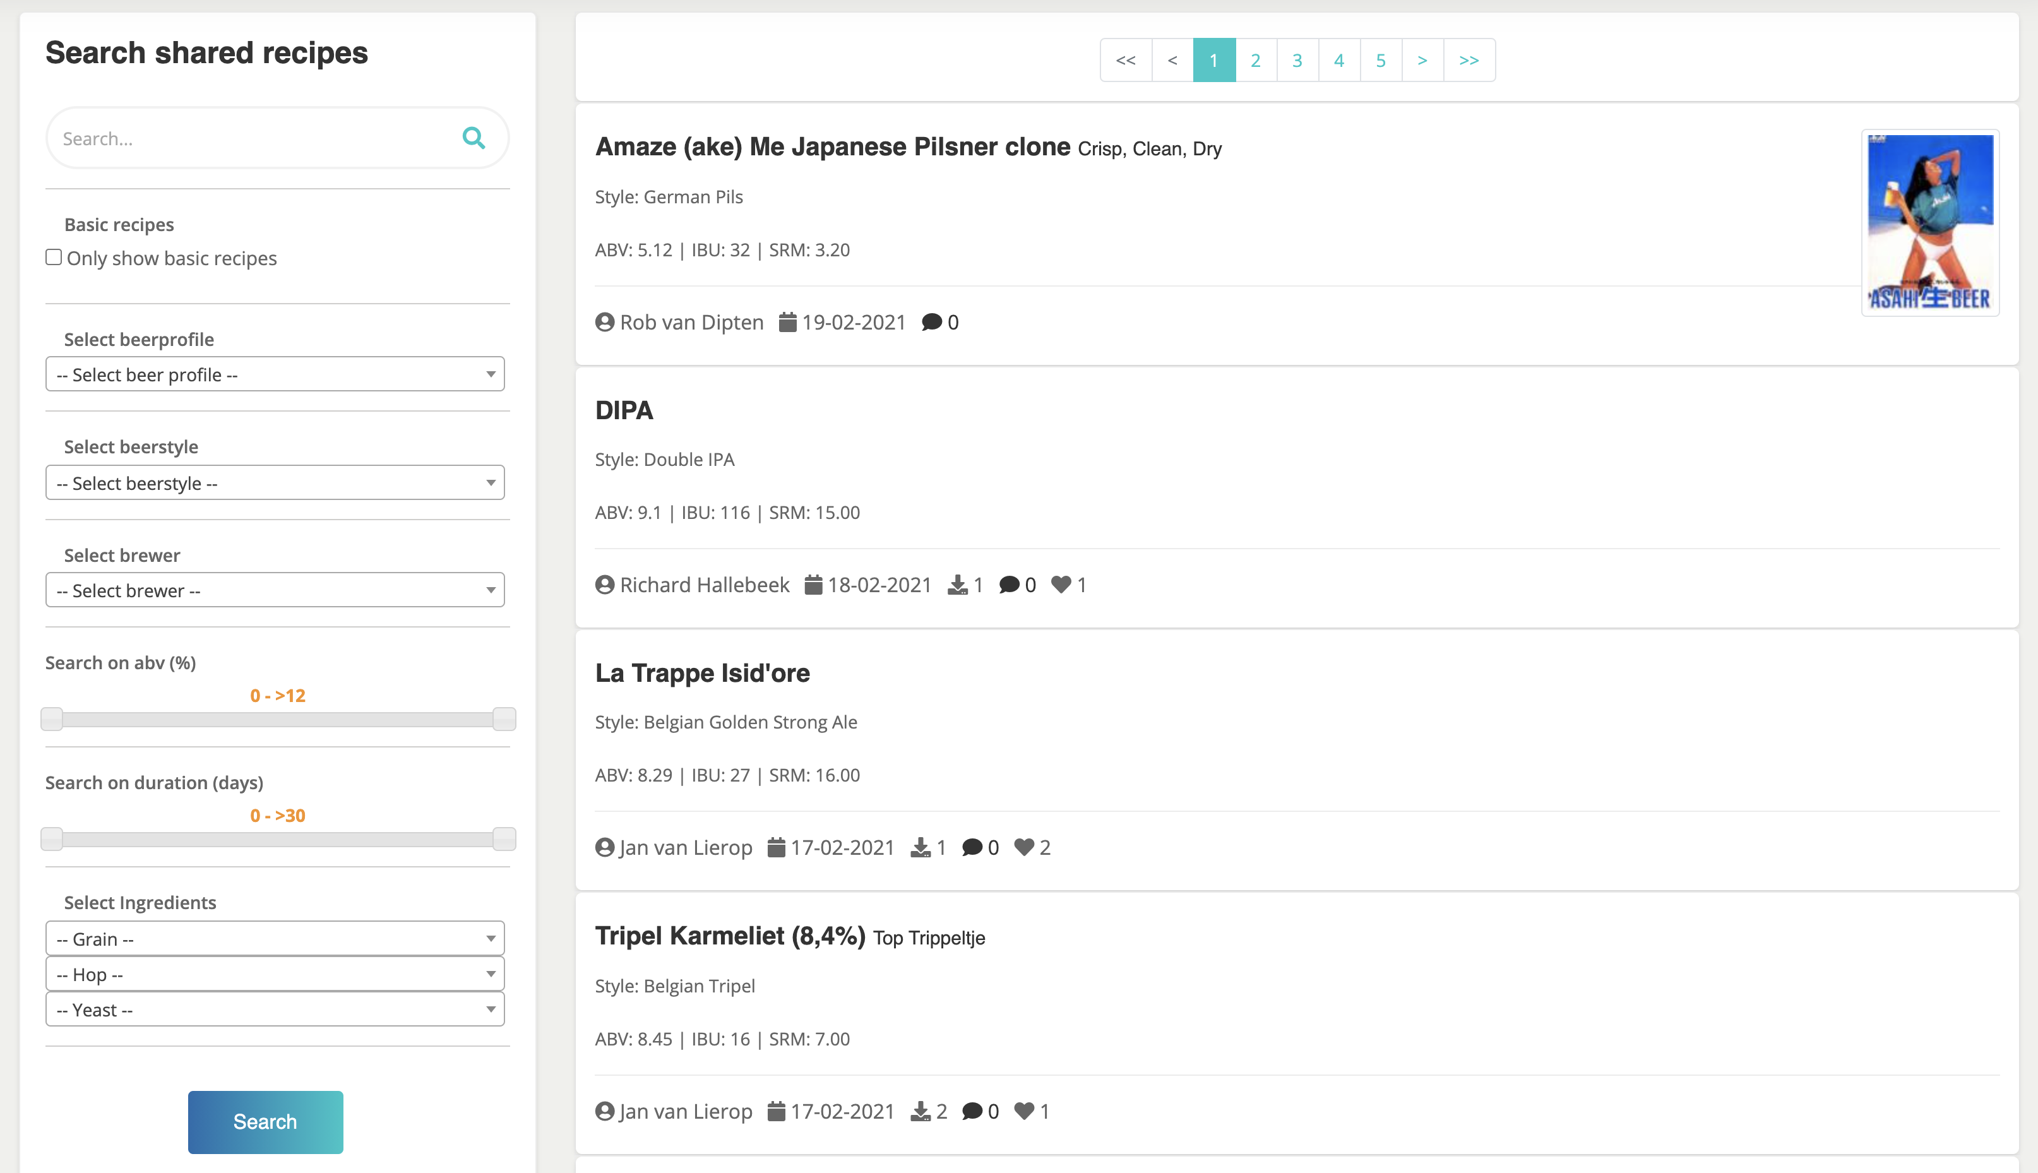Click abv slider minimum handle
Viewport: 2038px width, 1173px height.
pos(52,718)
